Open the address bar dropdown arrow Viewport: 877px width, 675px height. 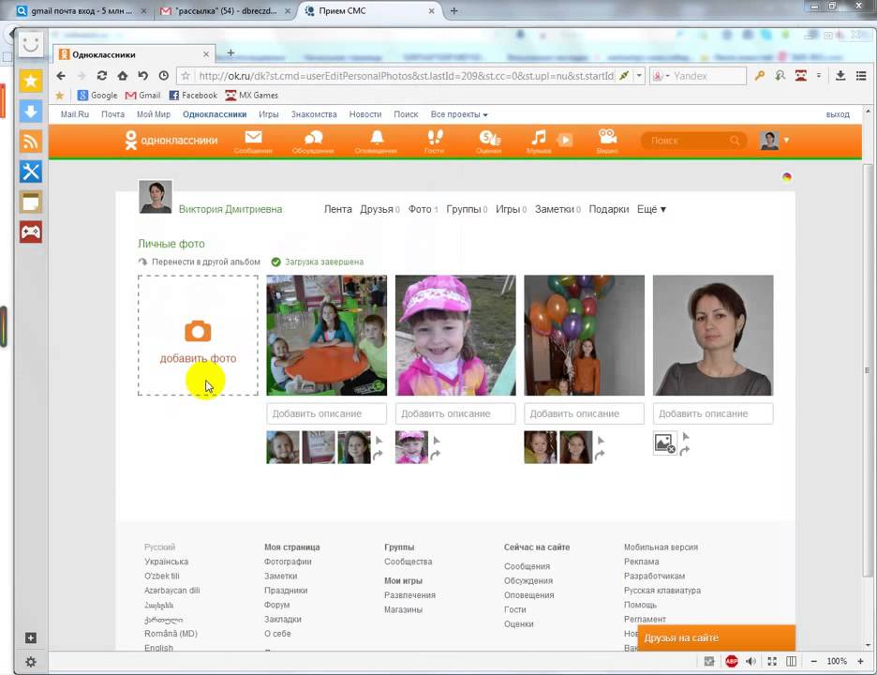coord(639,76)
